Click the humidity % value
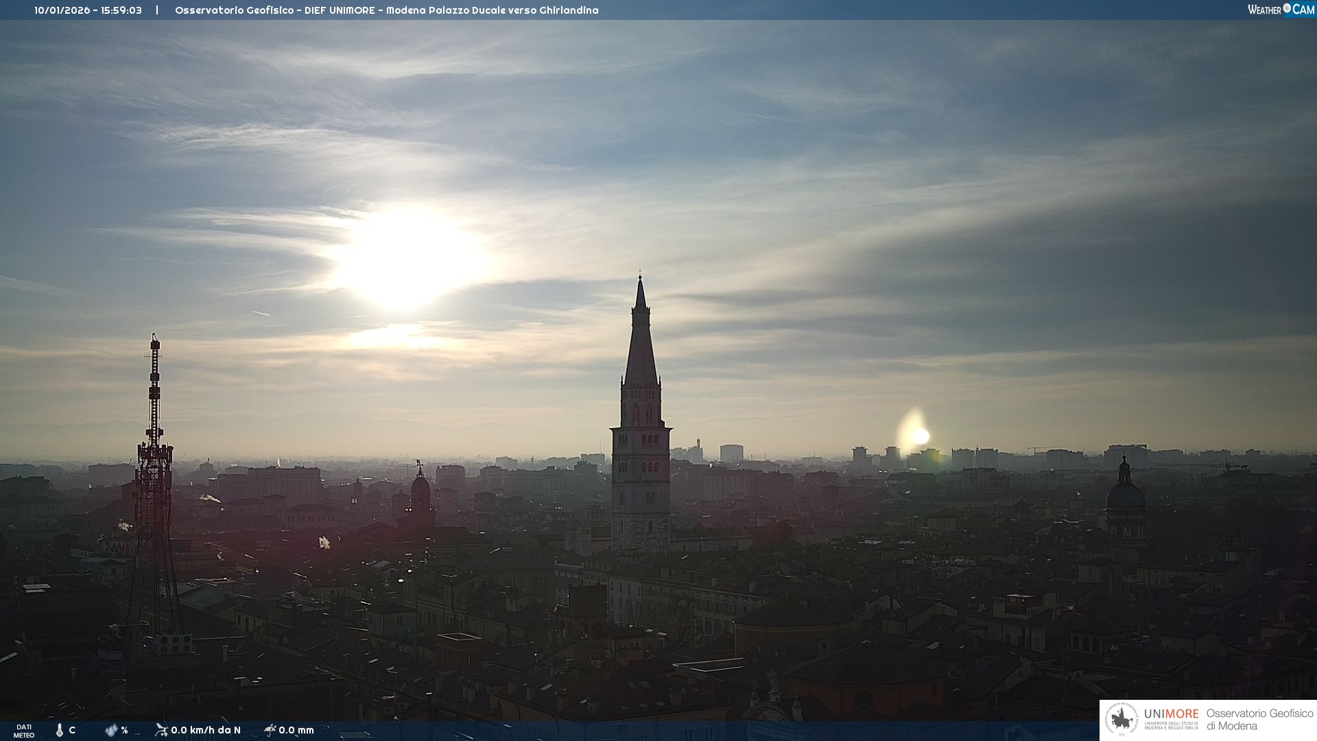 click(x=124, y=730)
